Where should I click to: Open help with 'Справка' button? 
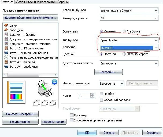(x=152, y=132)
